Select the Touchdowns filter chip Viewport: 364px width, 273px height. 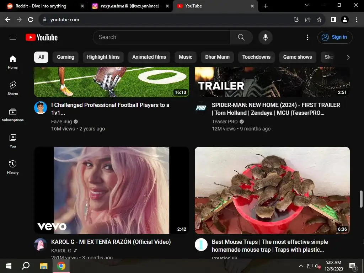[256, 57]
